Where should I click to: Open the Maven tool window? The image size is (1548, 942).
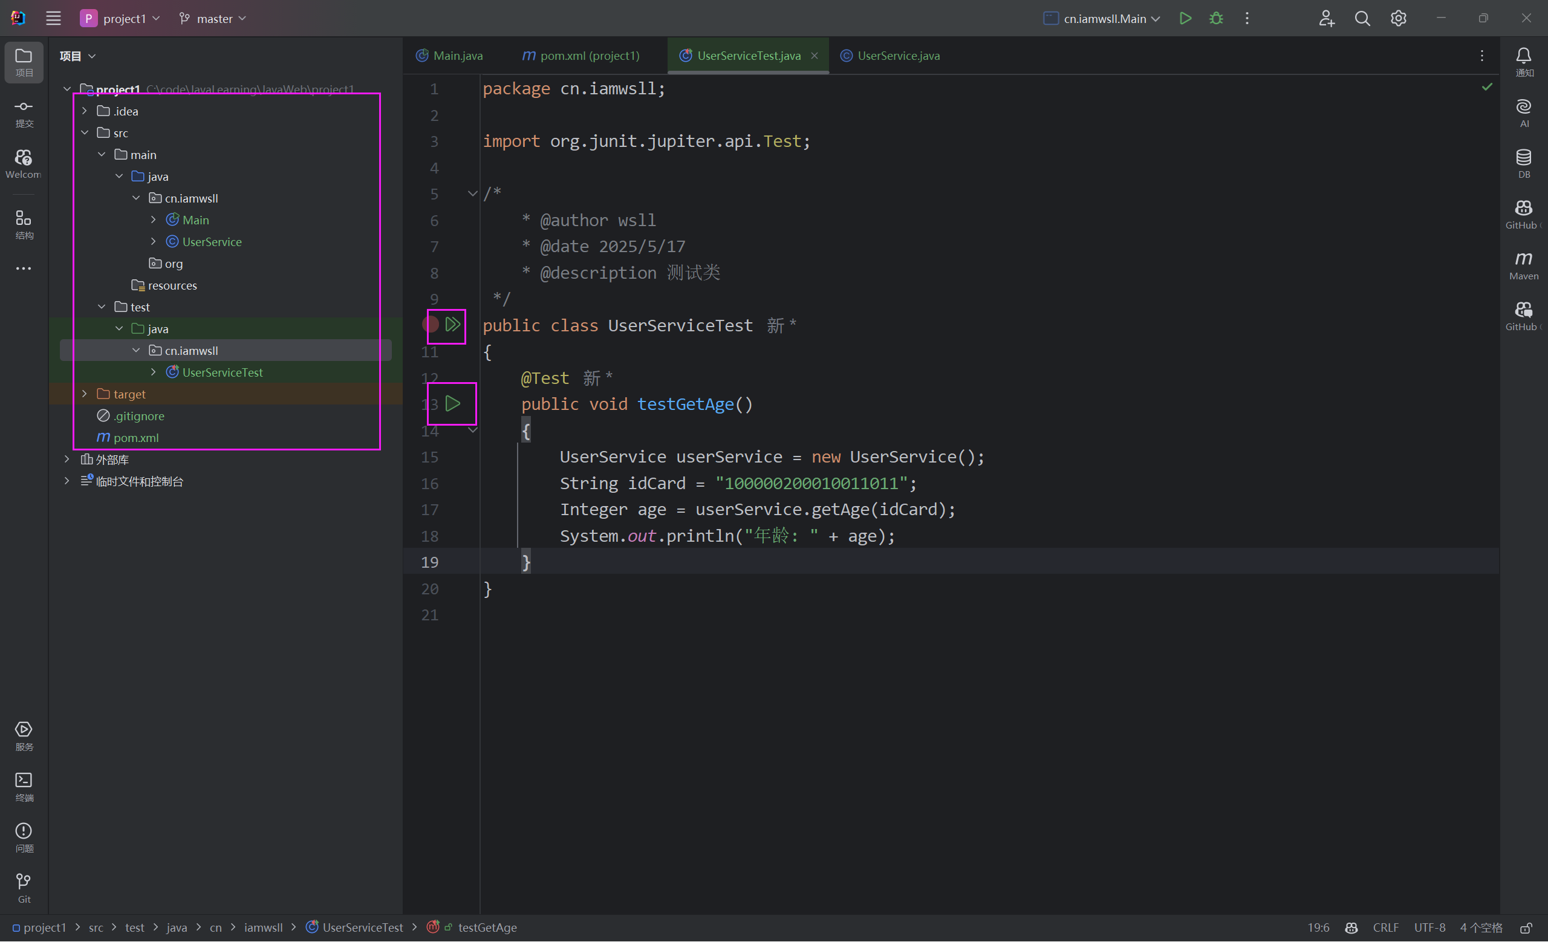(1523, 265)
